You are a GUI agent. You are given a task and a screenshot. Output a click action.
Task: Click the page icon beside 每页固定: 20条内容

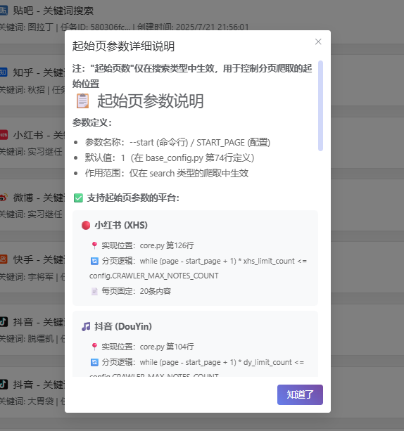click(x=94, y=291)
